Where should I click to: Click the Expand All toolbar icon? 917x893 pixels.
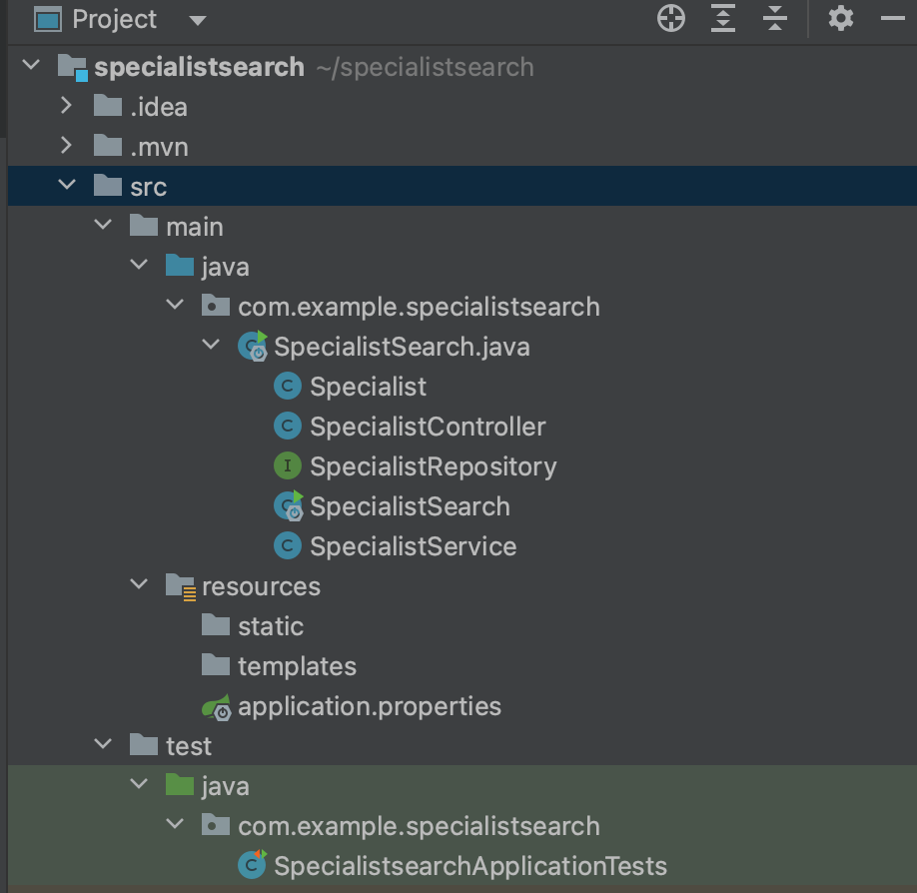pyautogui.click(x=723, y=19)
